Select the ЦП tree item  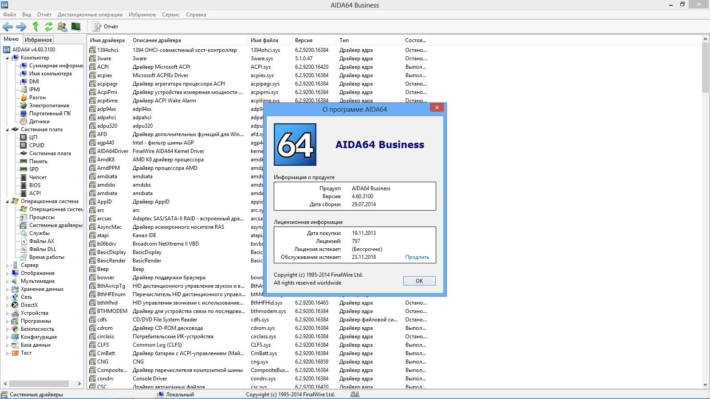pyautogui.click(x=33, y=137)
